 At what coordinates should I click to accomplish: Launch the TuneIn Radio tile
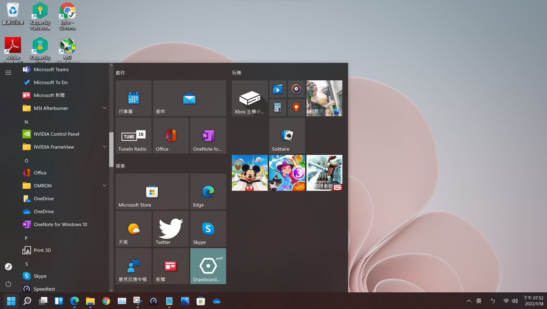coord(133,135)
